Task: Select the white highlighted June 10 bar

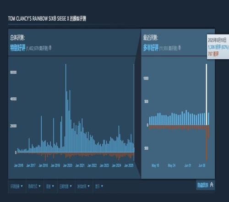Action: coord(207,94)
